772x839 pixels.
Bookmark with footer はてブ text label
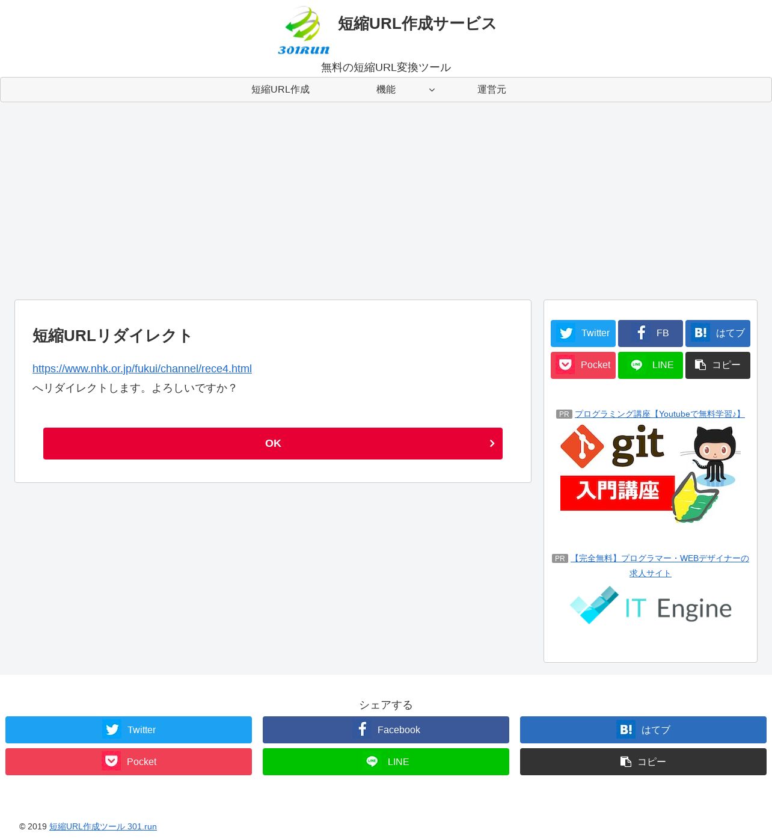click(x=656, y=730)
